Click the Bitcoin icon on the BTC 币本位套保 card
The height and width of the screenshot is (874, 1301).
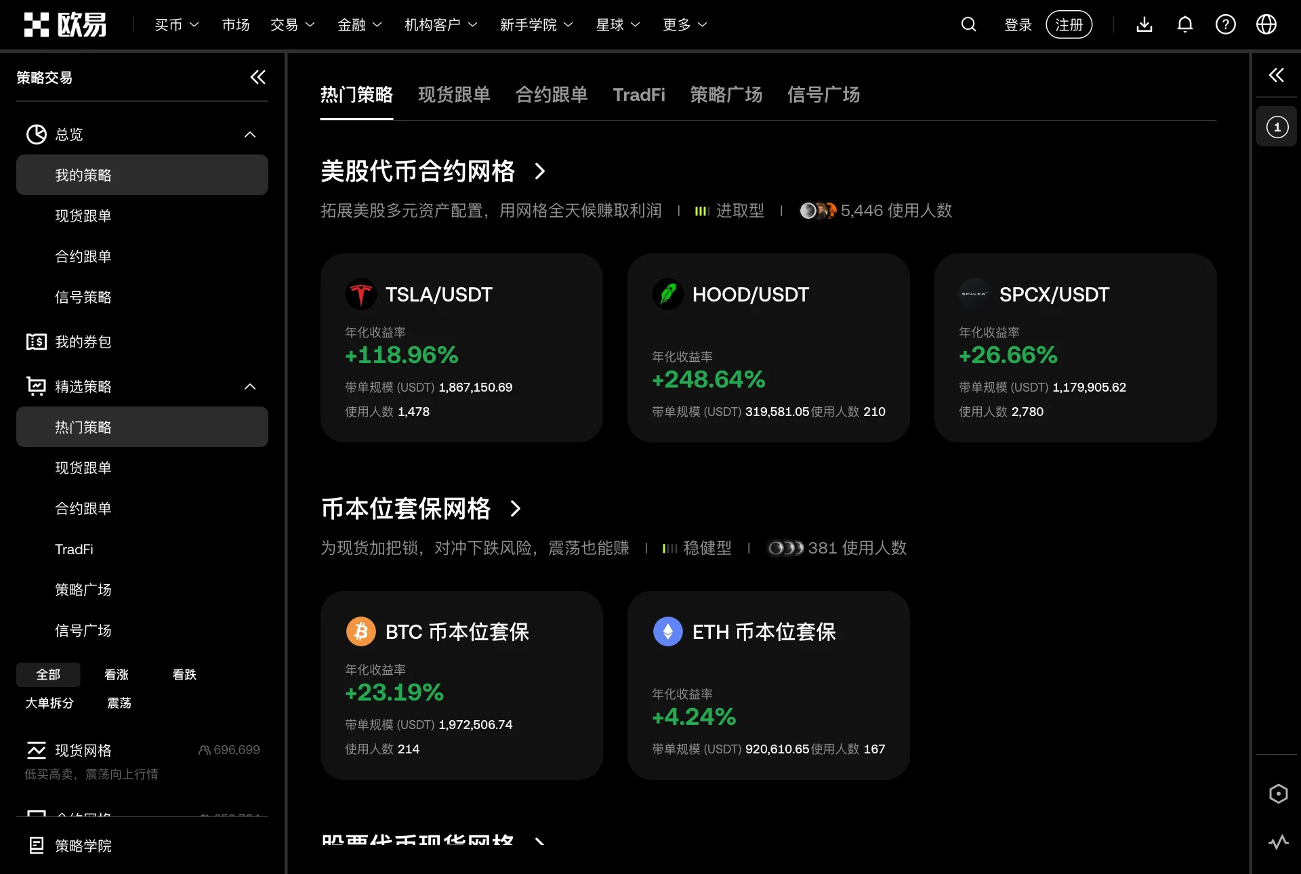(361, 632)
